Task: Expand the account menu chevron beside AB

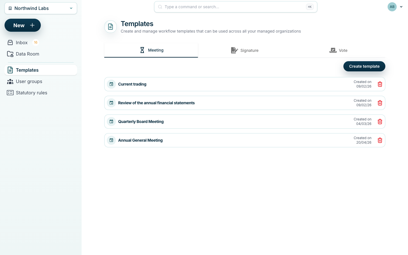Action: 401,7
